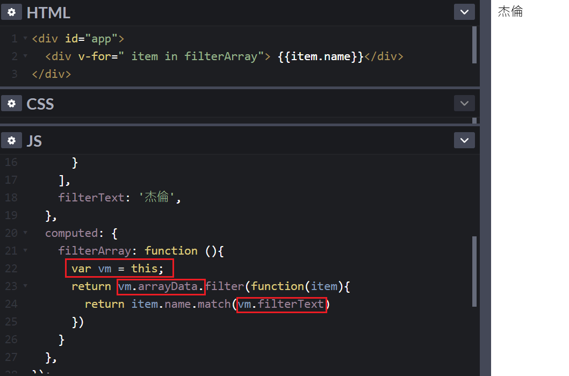Open the HTML editor settings gear

click(11, 12)
